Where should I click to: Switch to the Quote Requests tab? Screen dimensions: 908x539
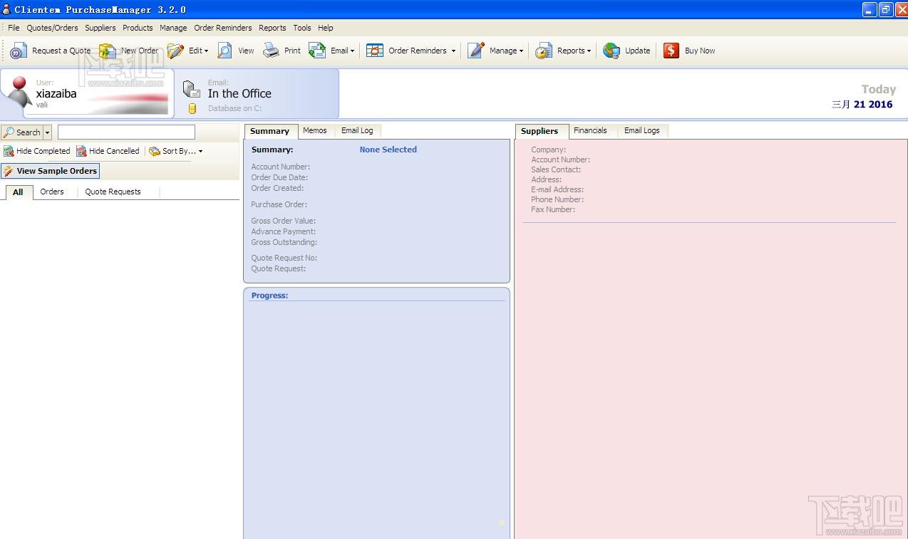(113, 192)
